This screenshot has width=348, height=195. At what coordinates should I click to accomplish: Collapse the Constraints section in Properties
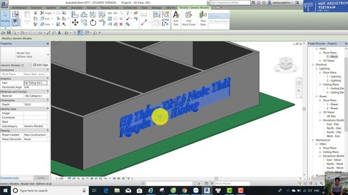(48, 70)
